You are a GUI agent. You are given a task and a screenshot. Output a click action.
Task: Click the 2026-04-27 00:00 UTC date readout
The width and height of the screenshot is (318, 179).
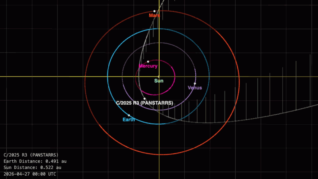(30, 174)
